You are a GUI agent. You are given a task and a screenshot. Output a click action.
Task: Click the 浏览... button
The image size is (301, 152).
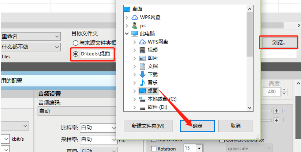tap(279, 43)
